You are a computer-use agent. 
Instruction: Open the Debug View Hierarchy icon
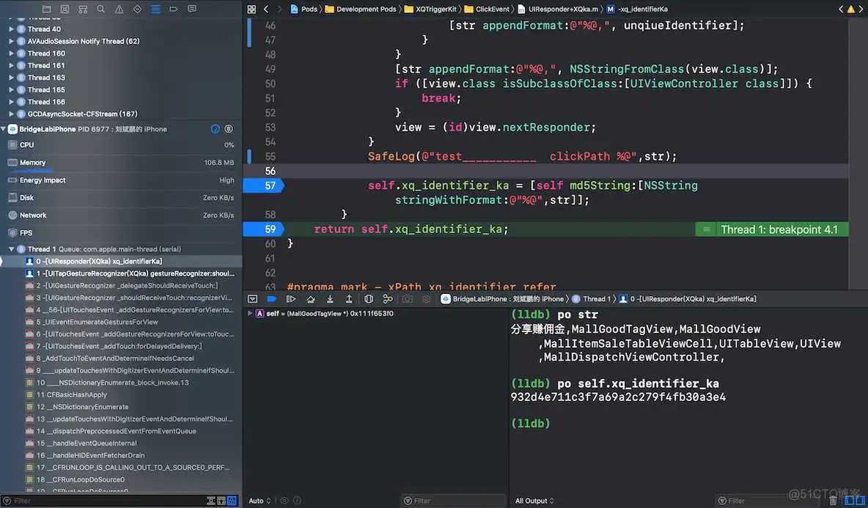pyautogui.click(x=369, y=299)
